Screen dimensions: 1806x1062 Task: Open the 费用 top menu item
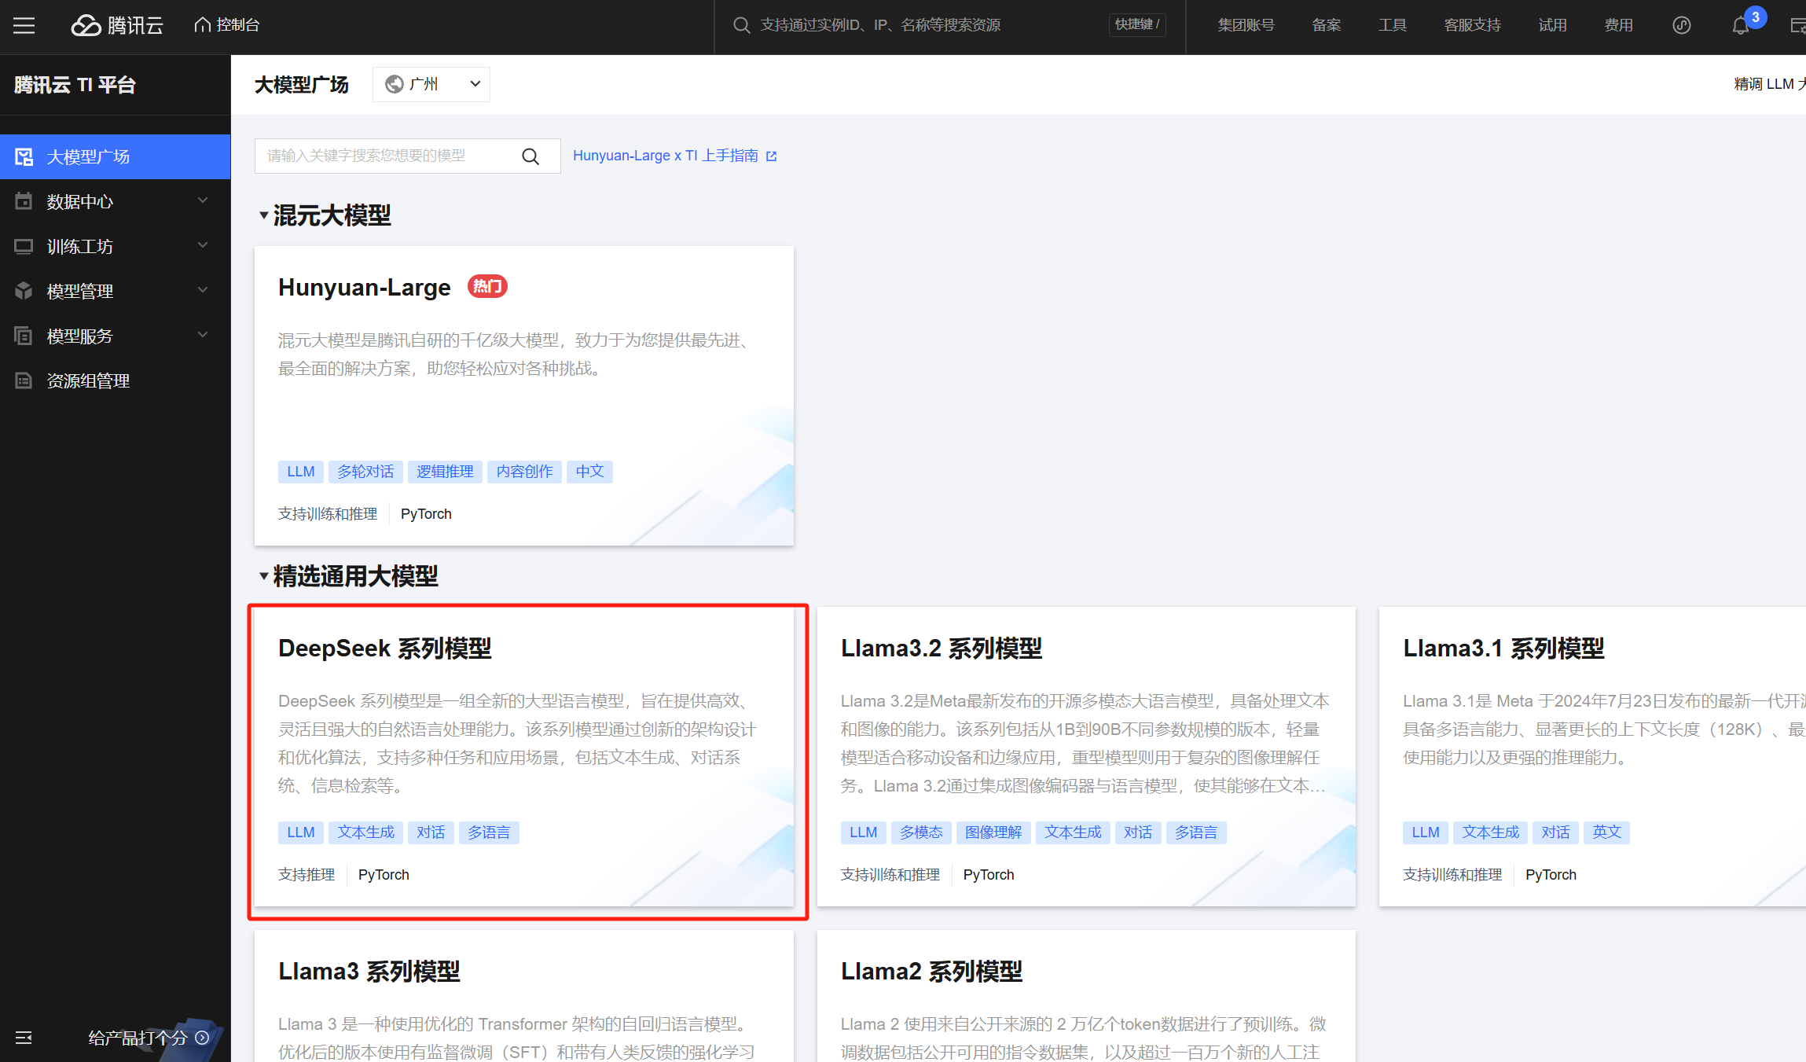pyautogui.click(x=1618, y=25)
